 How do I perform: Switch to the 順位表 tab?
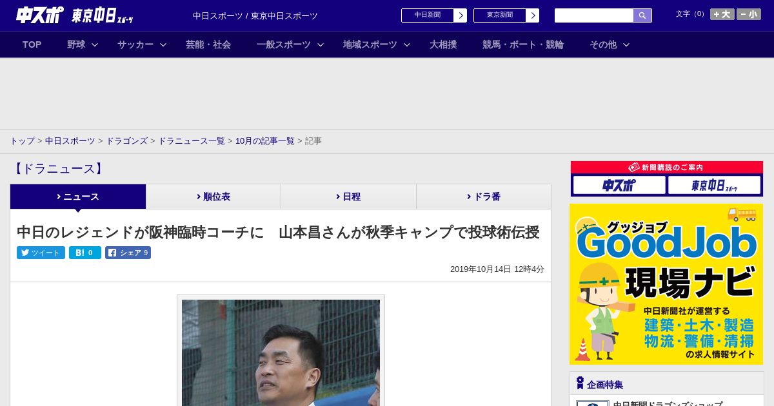(x=213, y=197)
